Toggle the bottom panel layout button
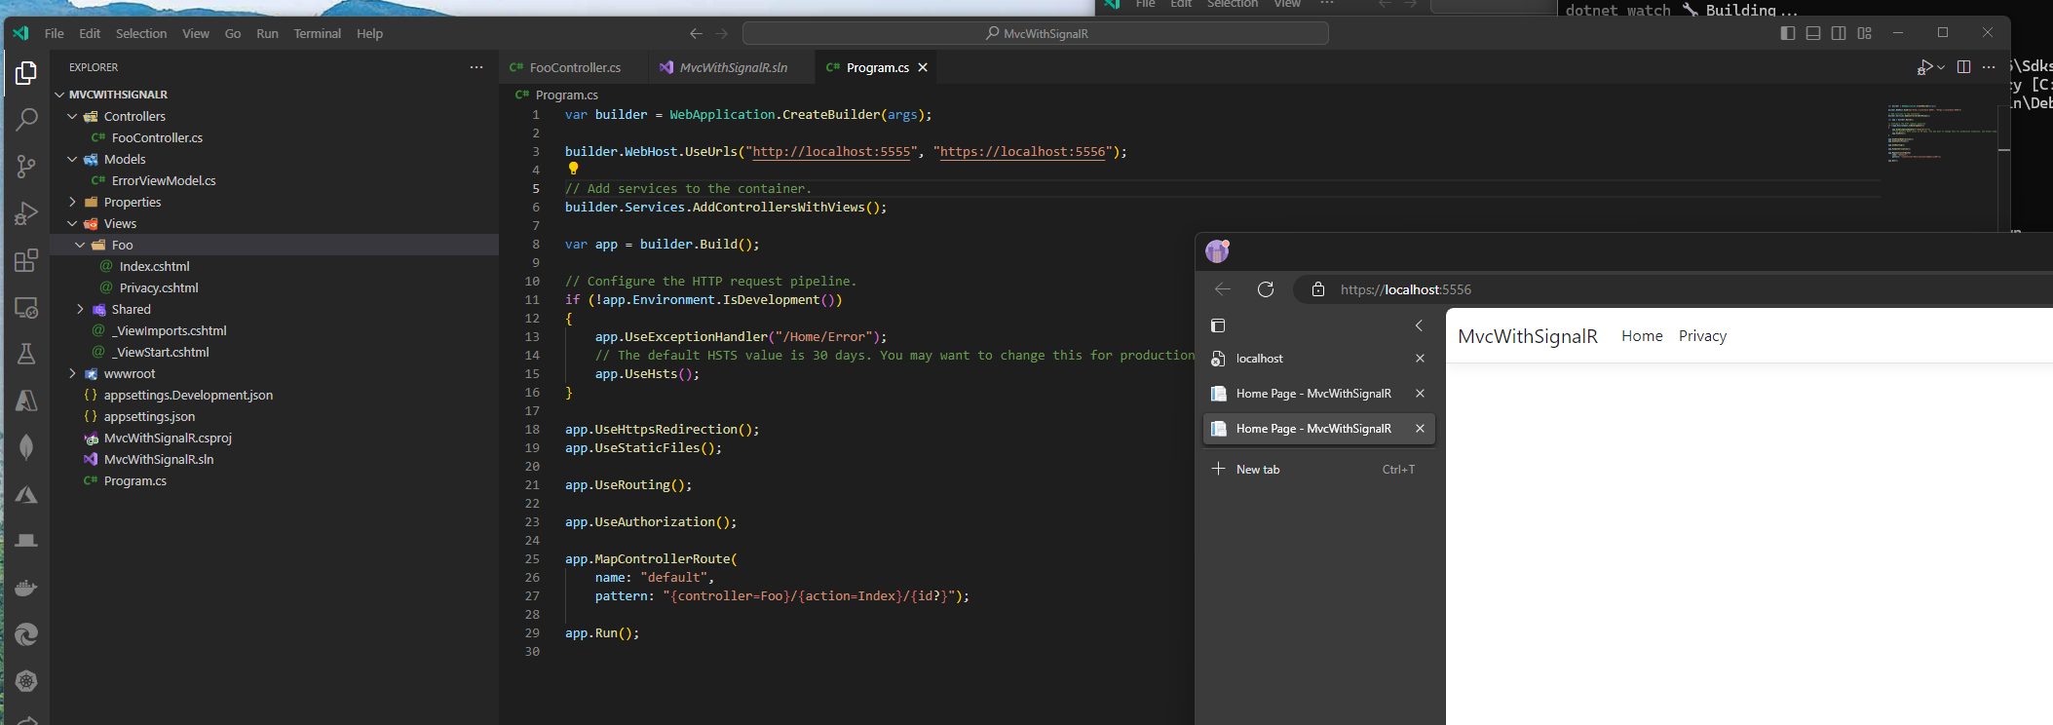 1812,33
